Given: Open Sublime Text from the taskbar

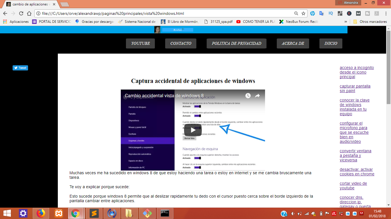Looking at the screenshot, I should coord(94,213).
